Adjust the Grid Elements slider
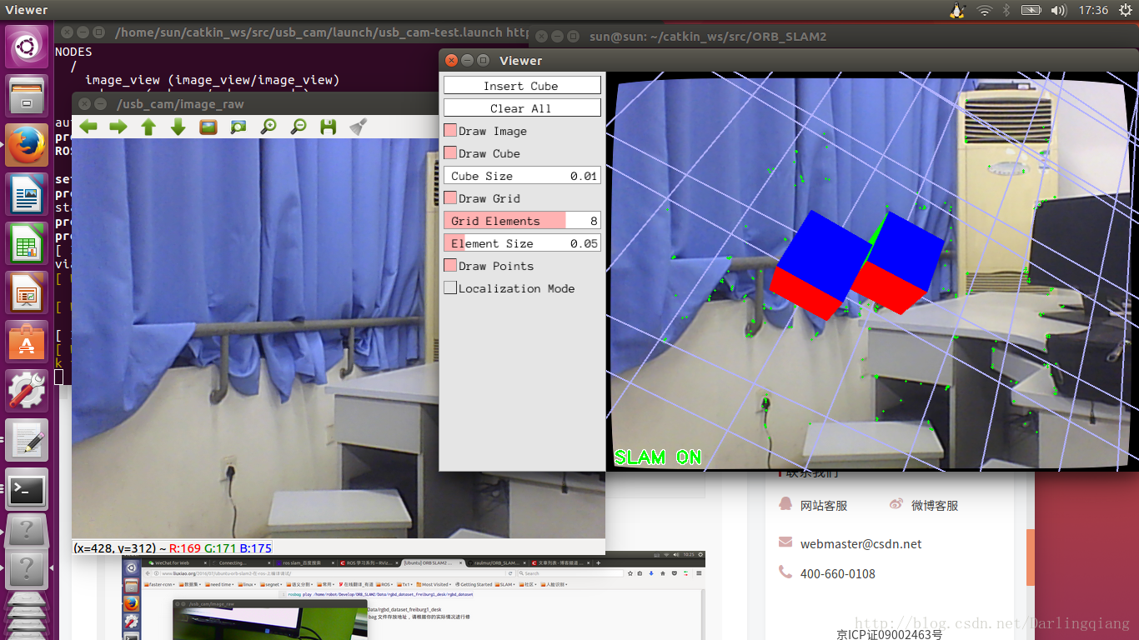The height and width of the screenshot is (640, 1139). point(522,221)
